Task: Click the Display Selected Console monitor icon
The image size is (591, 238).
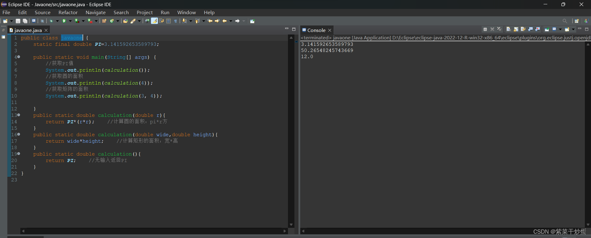Action: (x=554, y=29)
